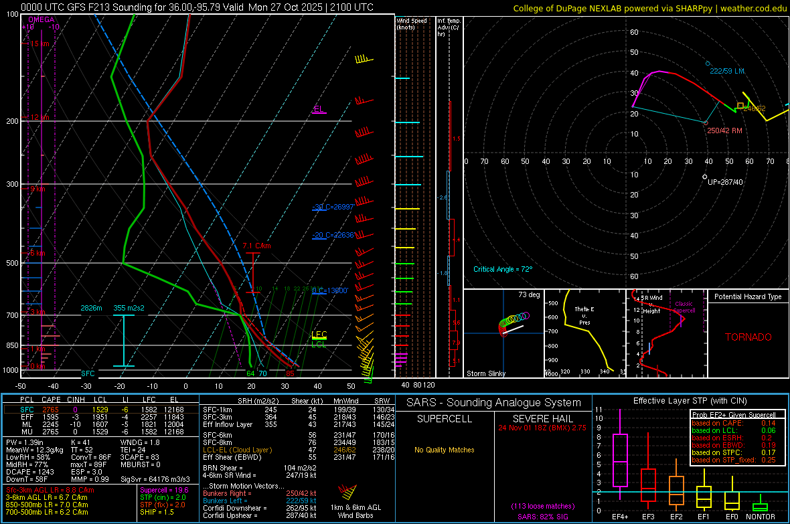Click the Bunkers Right storm motion line

(x=260, y=493)
